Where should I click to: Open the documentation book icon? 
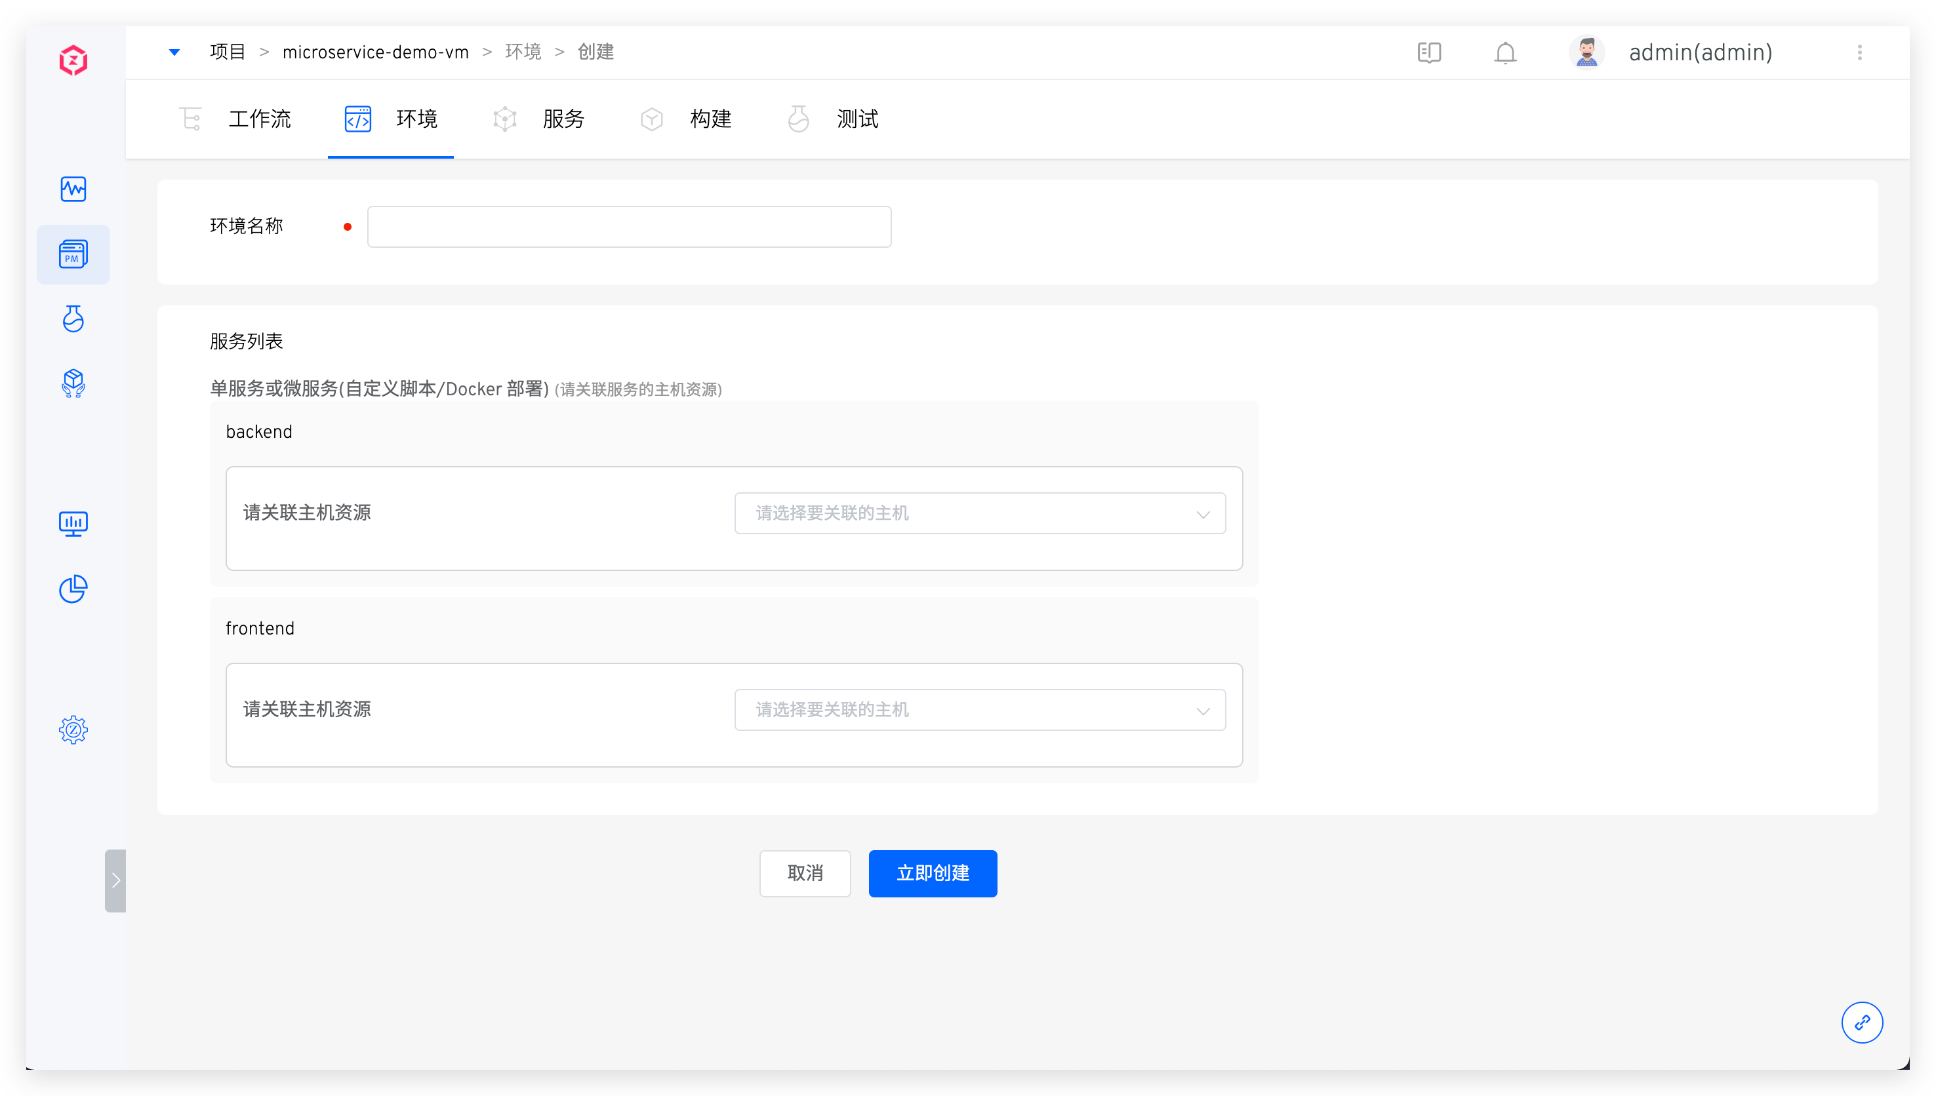[x=1428, y=52]
